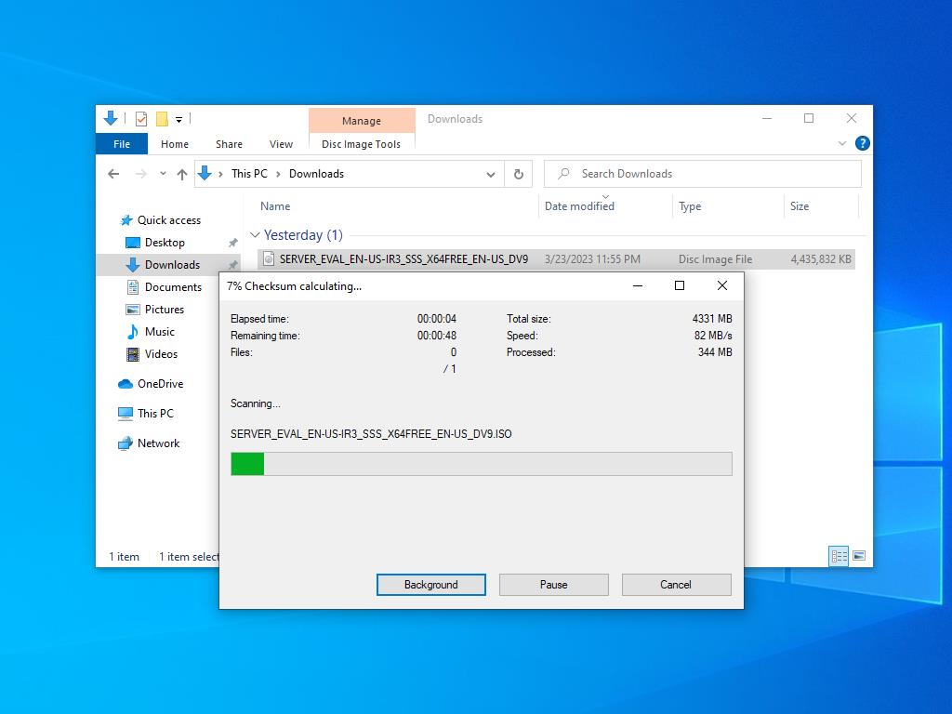Refresh the Downloads folder
The height and width of the screenshot is (714, 952).
coord(519,174)
